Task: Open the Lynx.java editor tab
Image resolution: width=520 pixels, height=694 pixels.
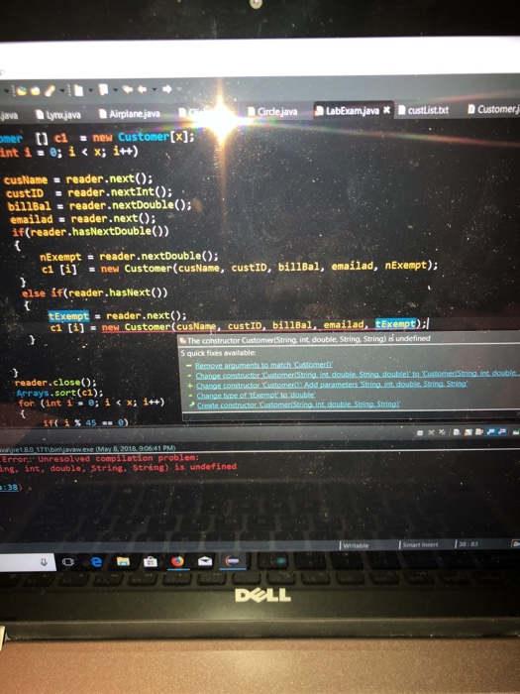Action: 58,115
